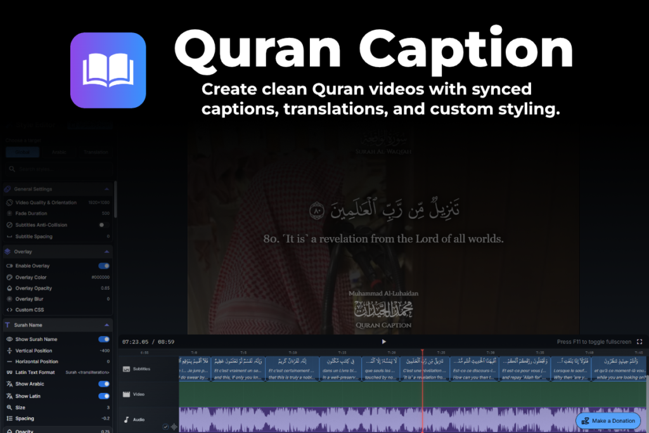Click the Overlay layers section icon
The width and height of the screenshot is (649, 433).
click(x=8, y=252)
